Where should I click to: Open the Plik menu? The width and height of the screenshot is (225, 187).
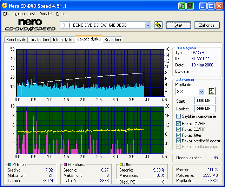(x=6, y=14)
